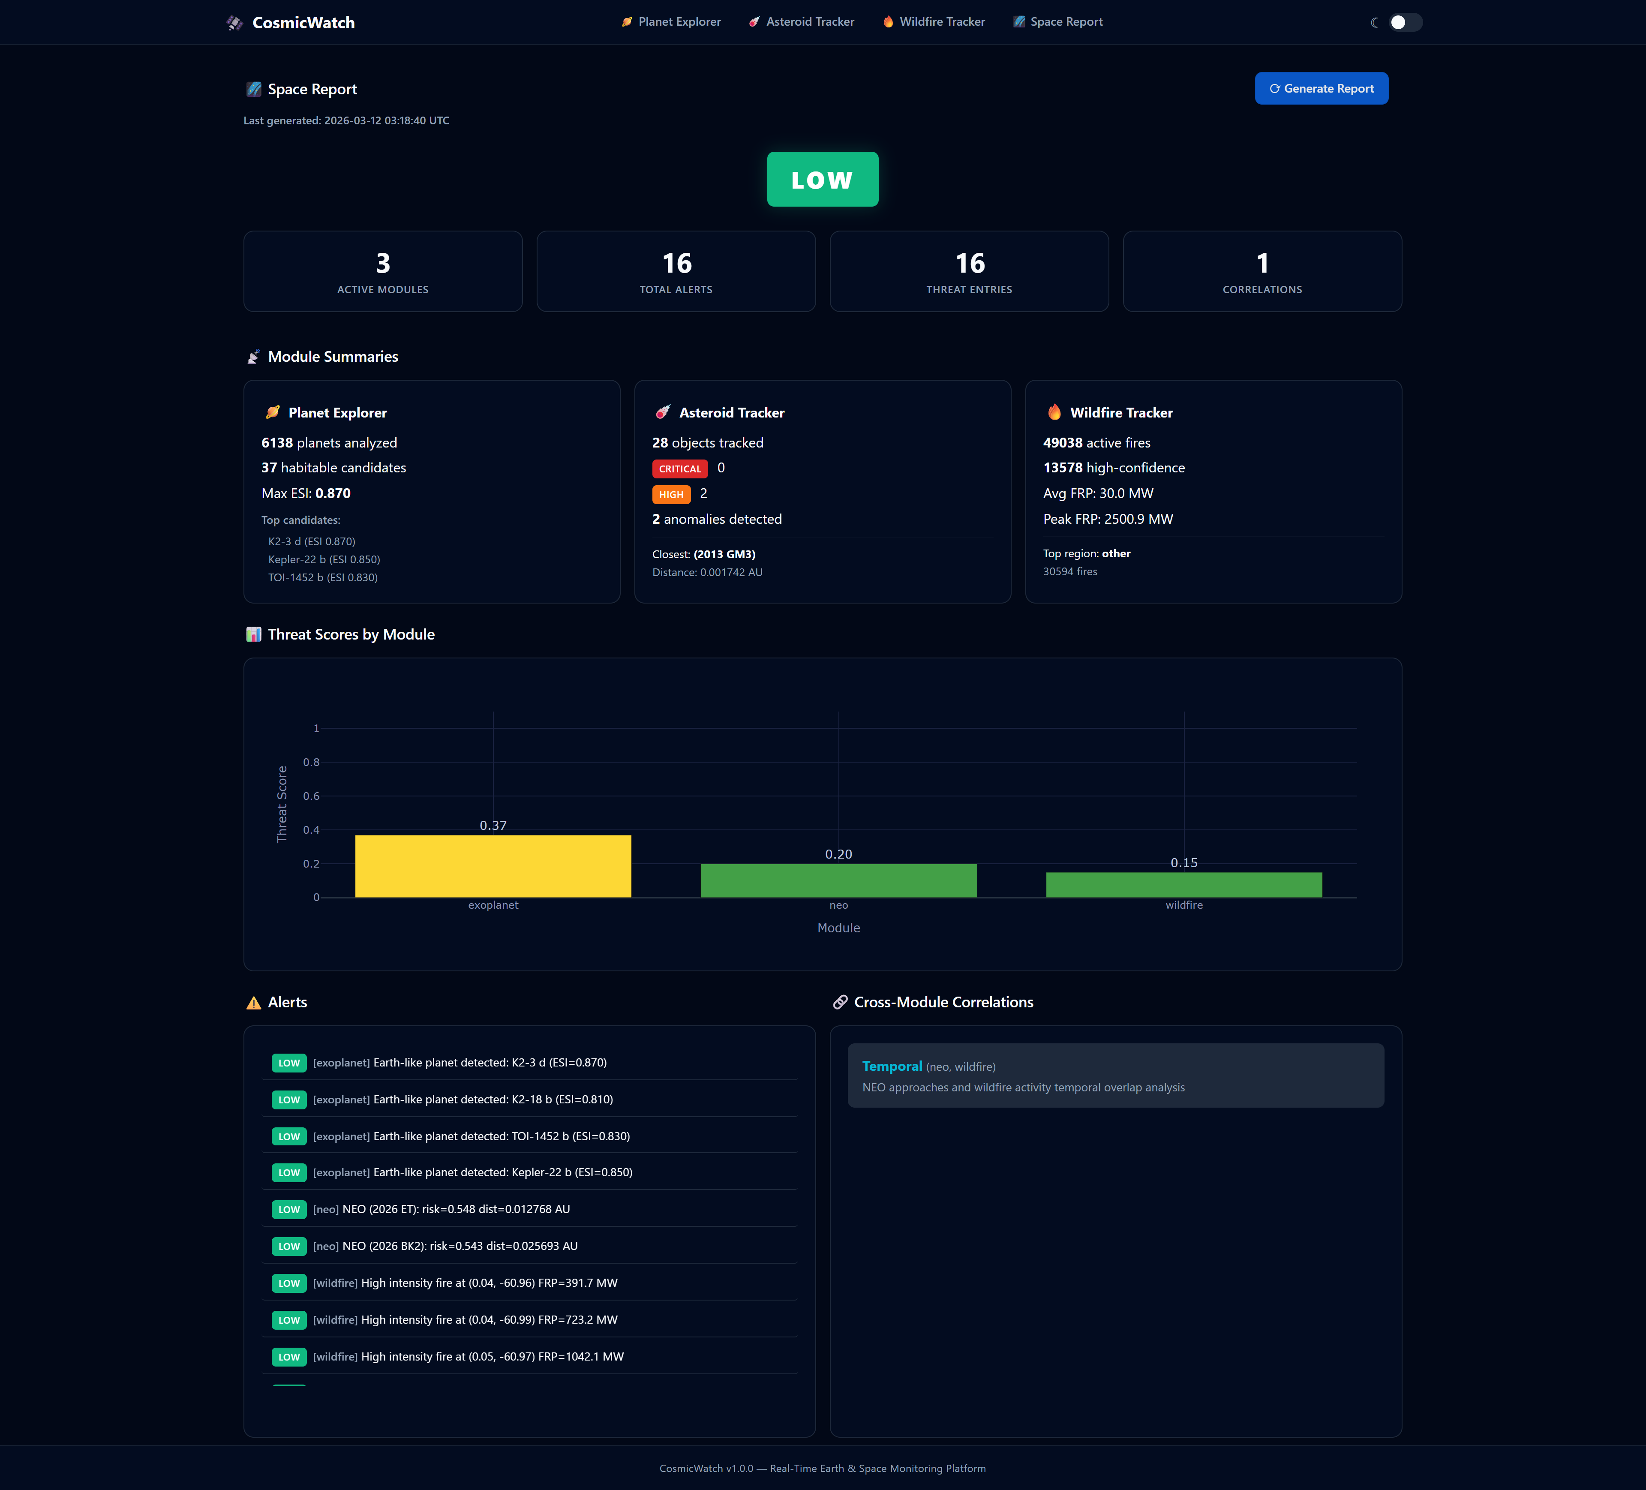This screenshot has width=1646, height=1490.
Task: Click the Correlations stat card
Action: (1262, 271)
